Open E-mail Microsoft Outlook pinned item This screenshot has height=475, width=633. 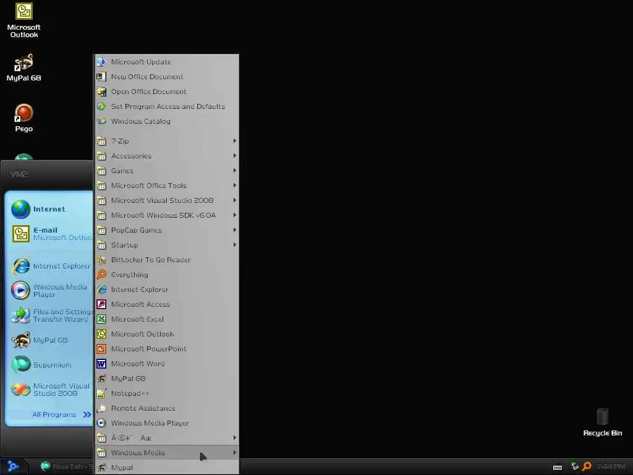point(51,234)
